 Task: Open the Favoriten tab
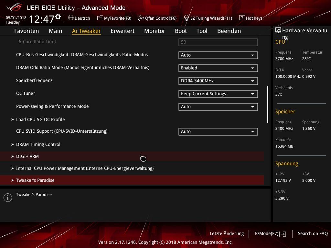pyautogui.click(x=27, y=31)
